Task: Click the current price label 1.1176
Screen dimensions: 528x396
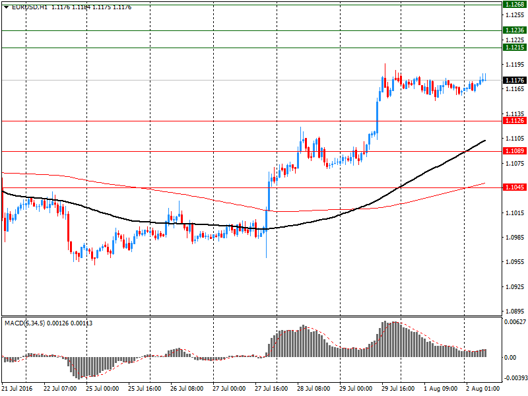Action: click(515, 80)
